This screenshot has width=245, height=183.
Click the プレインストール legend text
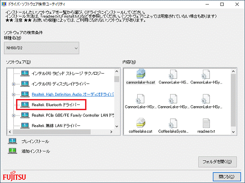point(35,142)
